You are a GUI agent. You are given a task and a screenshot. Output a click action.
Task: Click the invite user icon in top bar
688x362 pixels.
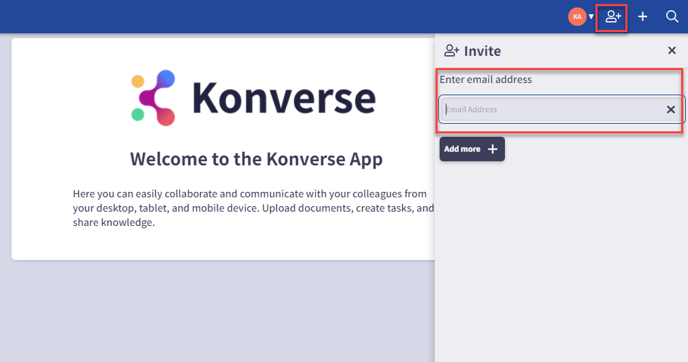[613, 17]
